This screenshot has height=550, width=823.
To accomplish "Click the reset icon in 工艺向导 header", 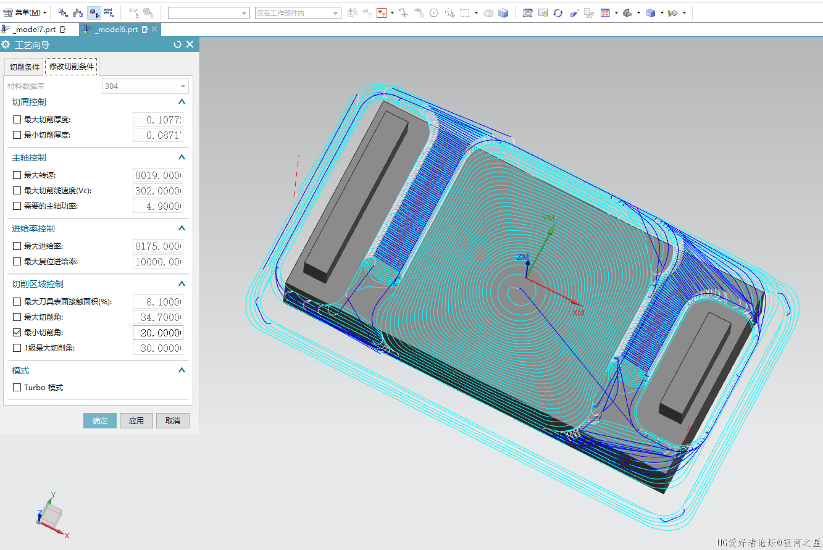I will [x=178, y=44].
